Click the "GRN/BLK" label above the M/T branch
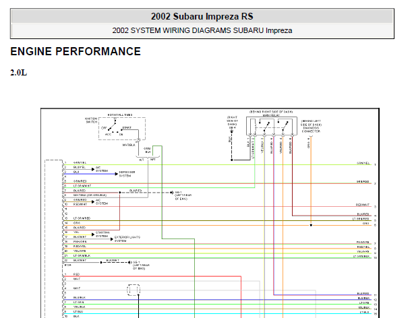Screen dimensions: 412x318 [148, 150]
